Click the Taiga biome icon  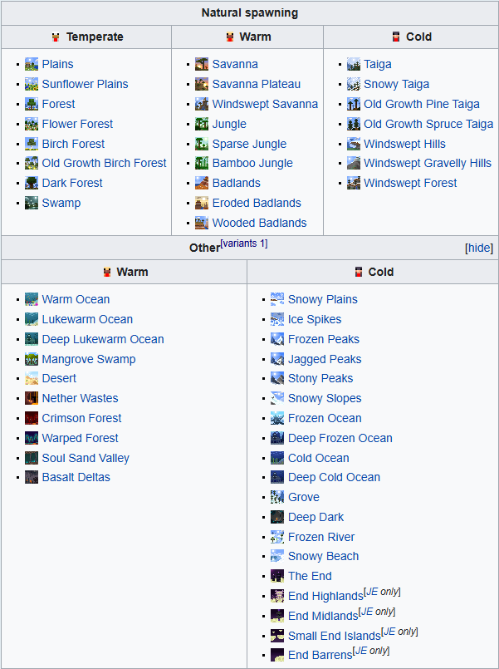click(354, 65)
